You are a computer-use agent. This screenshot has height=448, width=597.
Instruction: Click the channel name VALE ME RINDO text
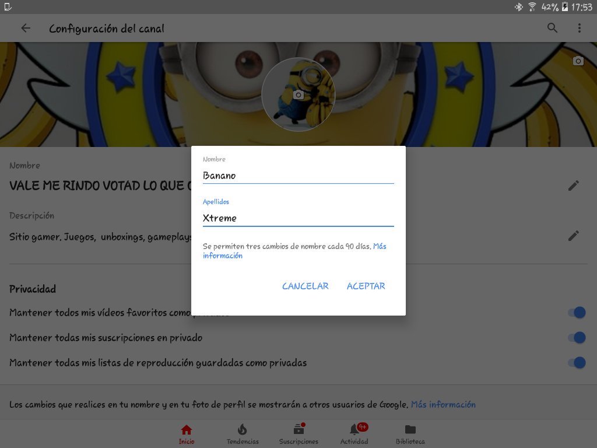pos(100,185)
